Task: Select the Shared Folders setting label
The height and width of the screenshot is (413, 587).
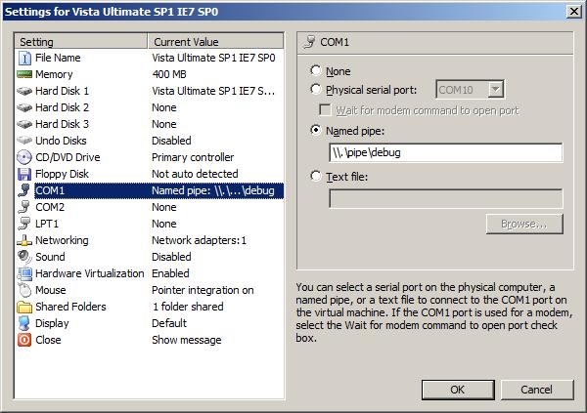Action: click(x=70, y=307)
